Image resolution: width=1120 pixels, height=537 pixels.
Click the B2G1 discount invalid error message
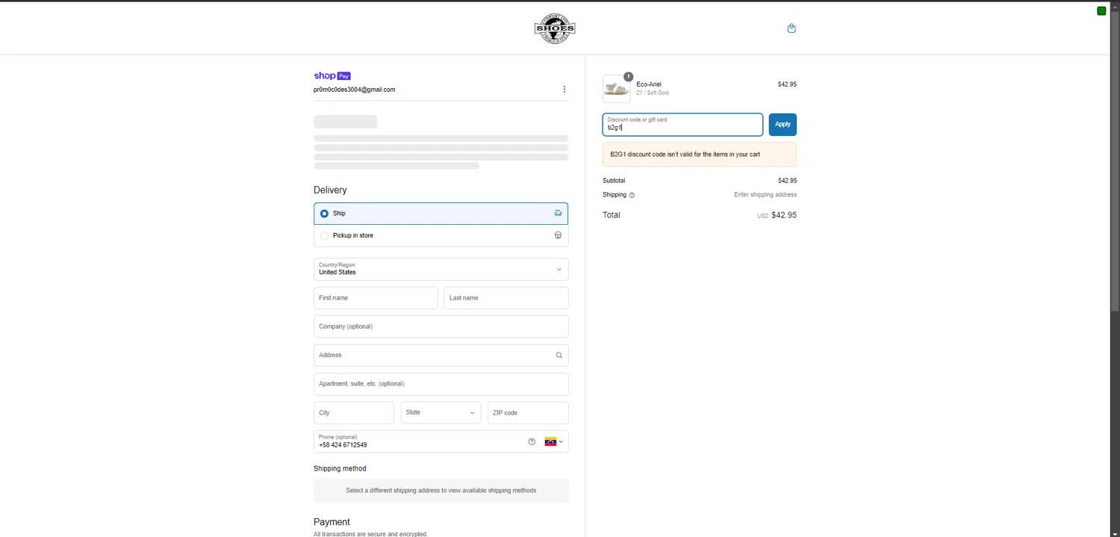click(x=700, y=155)
